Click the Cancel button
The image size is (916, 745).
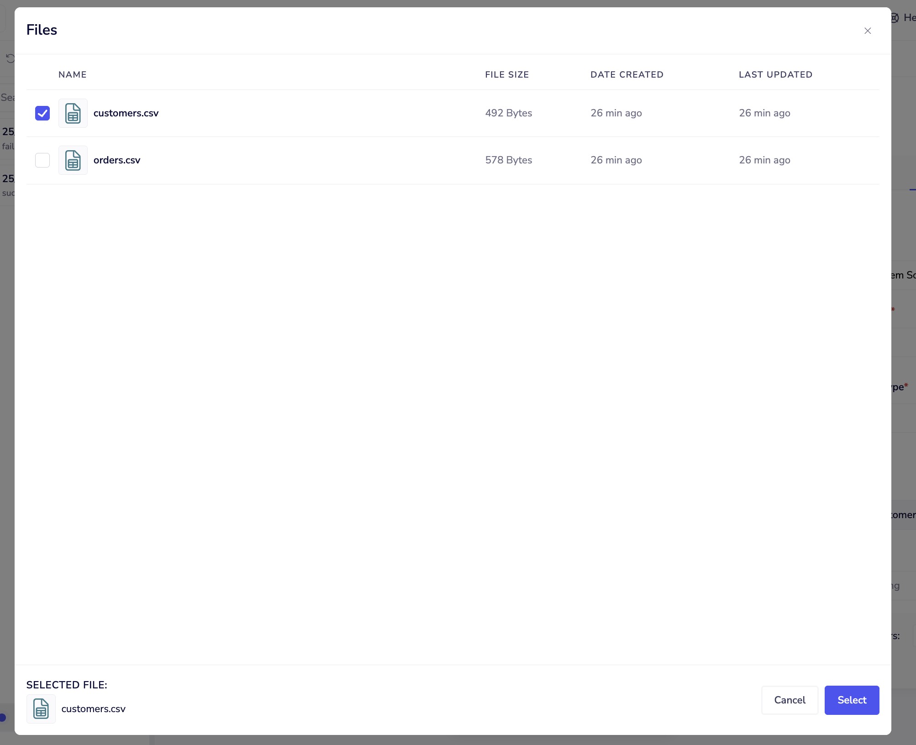(x=790, y=700)
